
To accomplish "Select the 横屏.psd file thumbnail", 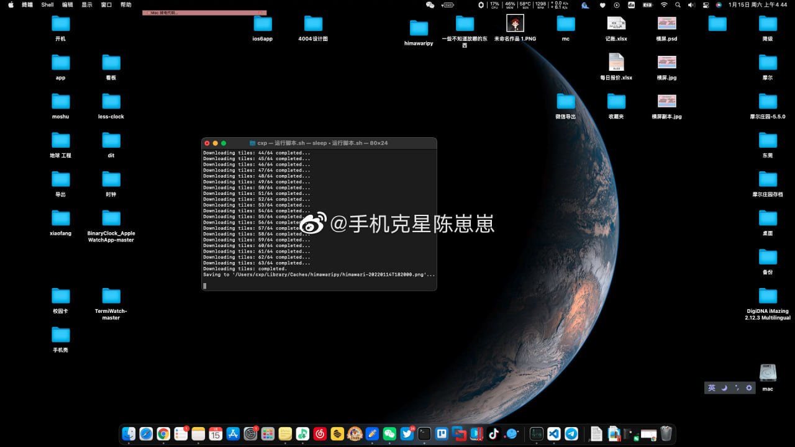I will 666,24.
